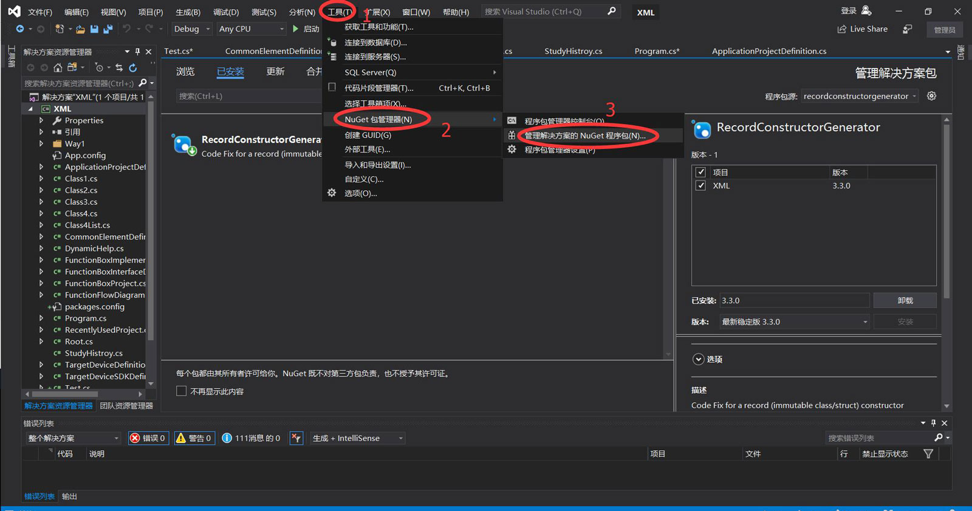Switch to the 输出 output tab
Image resolution: width=972 pixels, height=511 pixels.
point(69,496)
